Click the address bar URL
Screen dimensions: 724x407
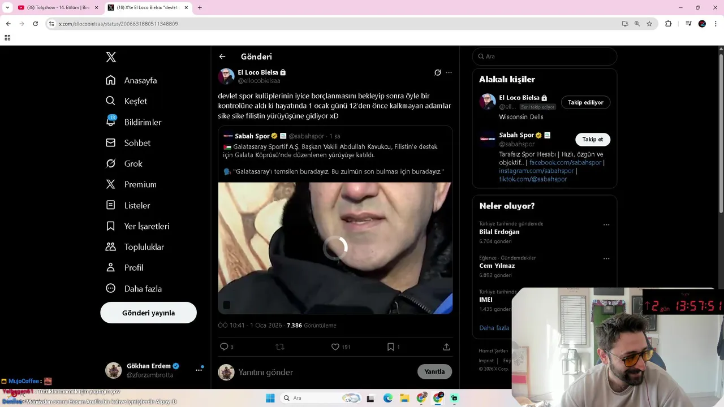(x=118, y=24)
